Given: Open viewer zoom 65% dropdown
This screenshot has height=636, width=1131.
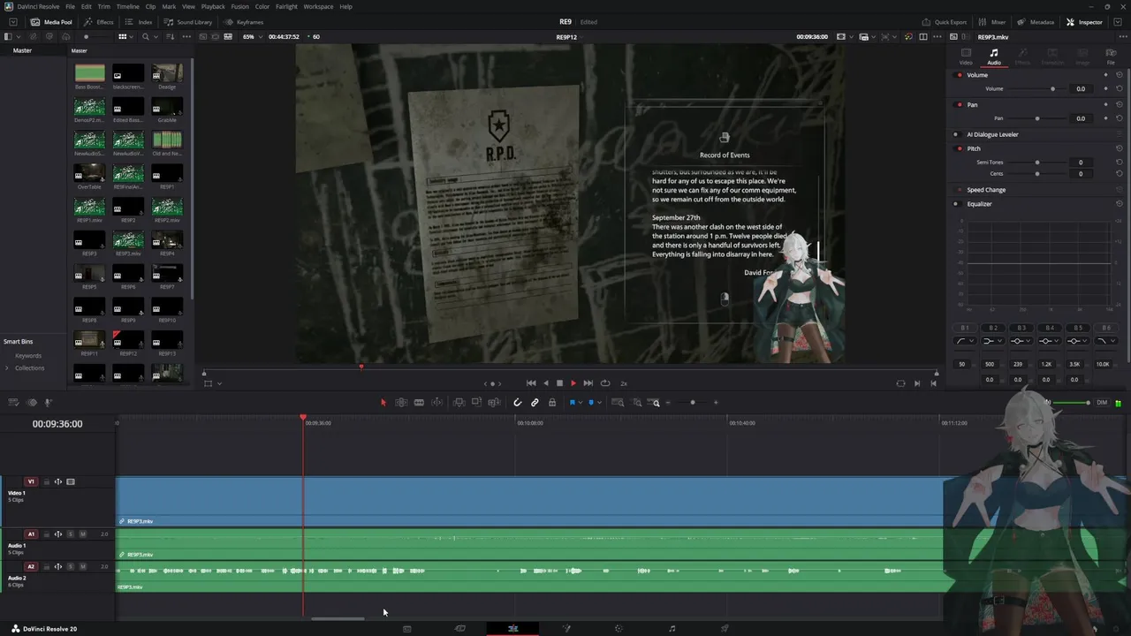Looking at the screenshot, I should (252, 37).
